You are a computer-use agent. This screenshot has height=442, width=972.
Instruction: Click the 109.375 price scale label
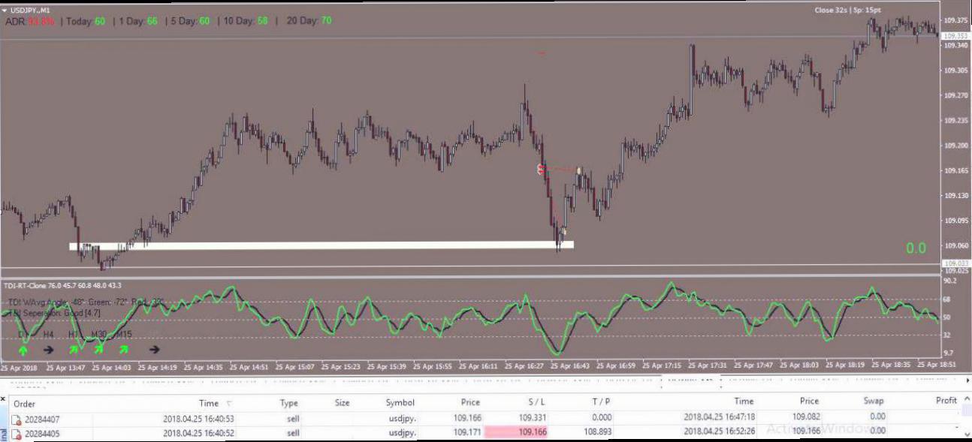pyautogui.click(x=957, y=20)
